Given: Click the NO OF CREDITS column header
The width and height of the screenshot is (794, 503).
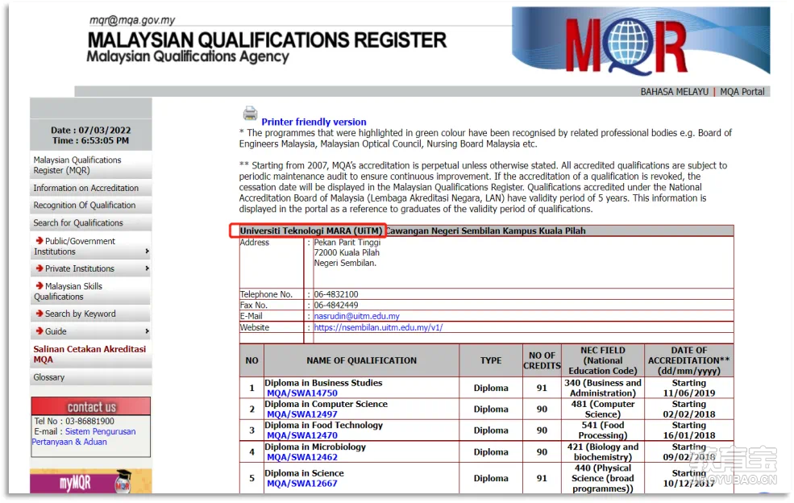Looking at the screenshot, I should pos(542,360).
